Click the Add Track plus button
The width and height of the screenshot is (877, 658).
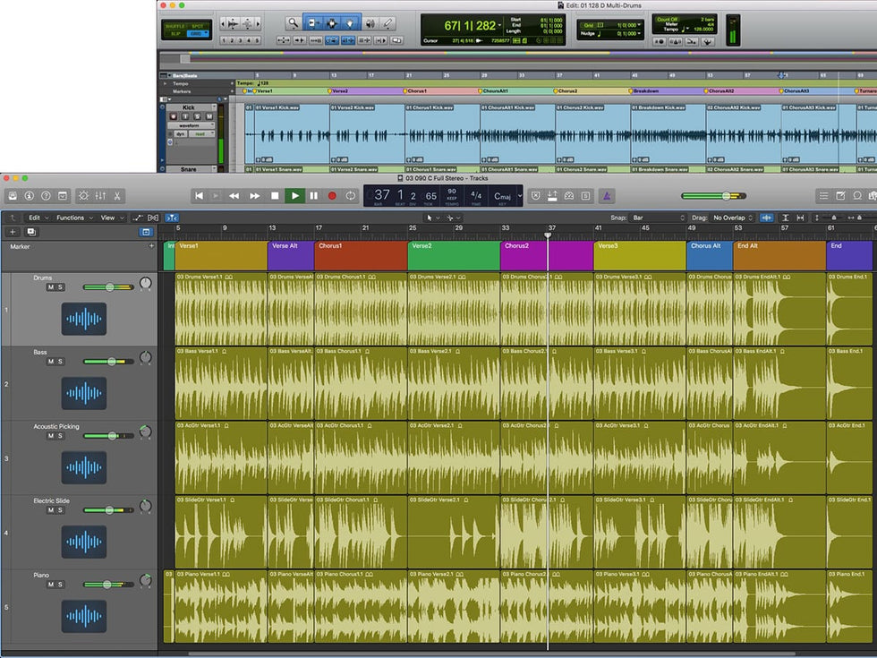13,232
